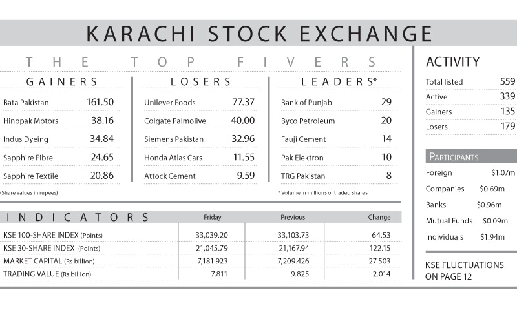Click the Friday column header
Image resolution: width=517 pixels, height=310 pixels.
[x=212, y=217]
